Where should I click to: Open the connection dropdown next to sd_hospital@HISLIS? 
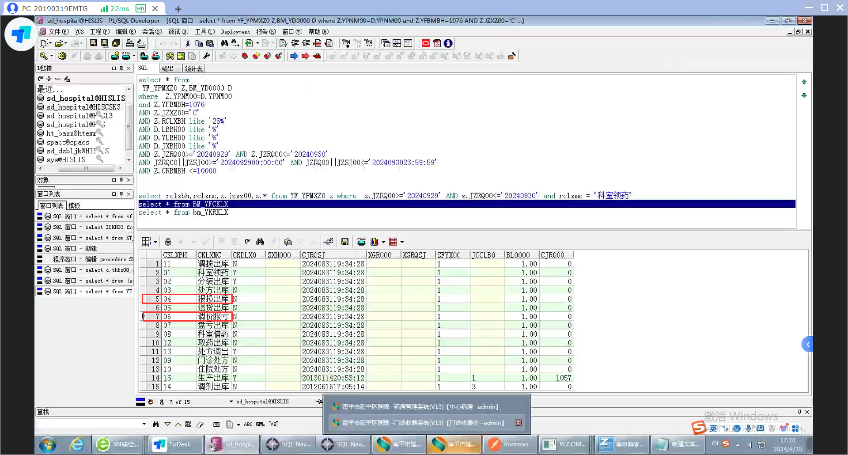point(231,402)
